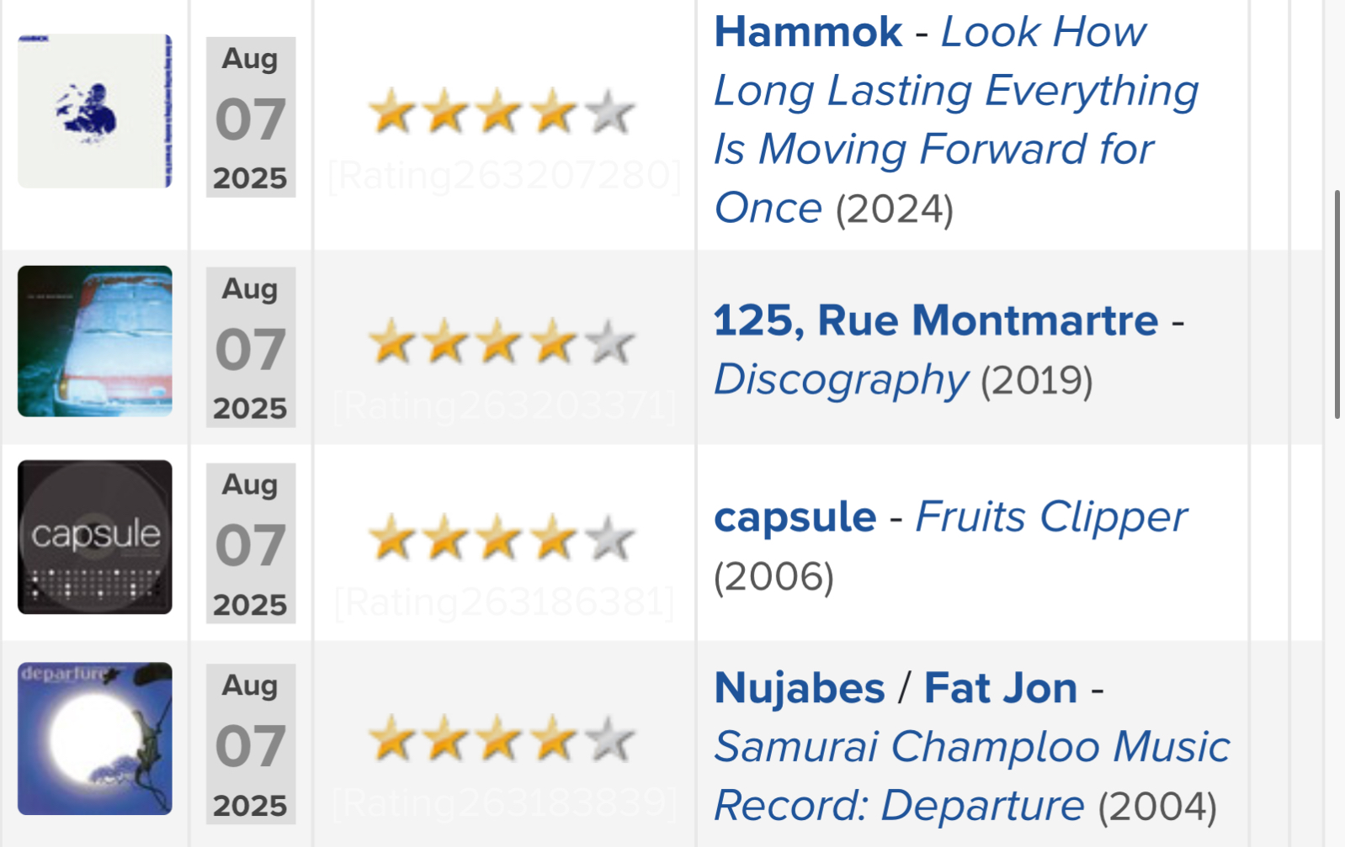Image resolution: width=1345 pixels, height=847 pixels.
Task: Open the capsule Fruits Clipper cover thumbnail
Action: pyautogui.click(x=95, y=537)
